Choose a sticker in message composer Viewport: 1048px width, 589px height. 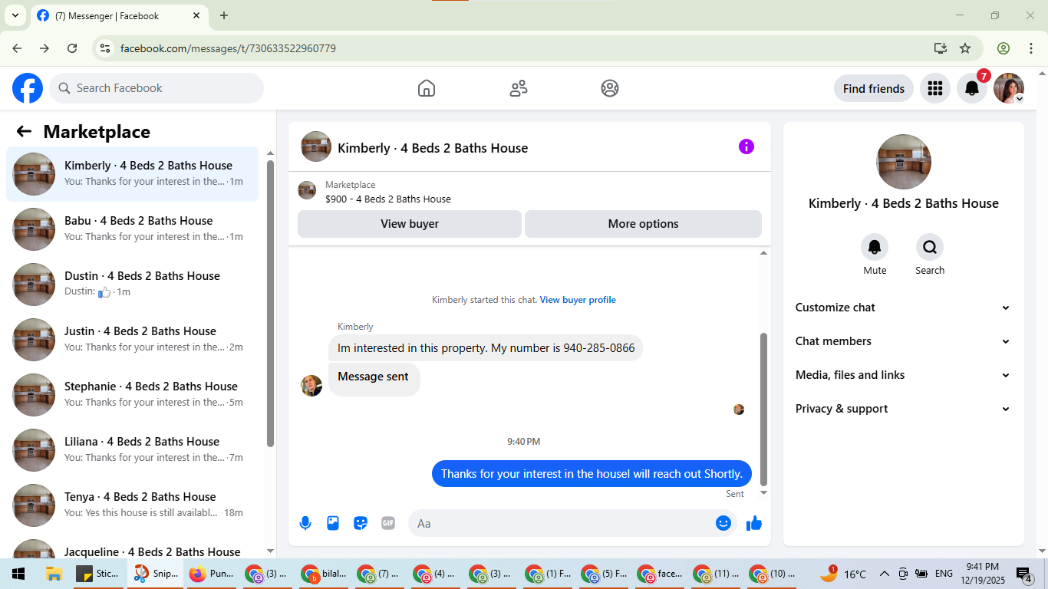pos(361,523)
